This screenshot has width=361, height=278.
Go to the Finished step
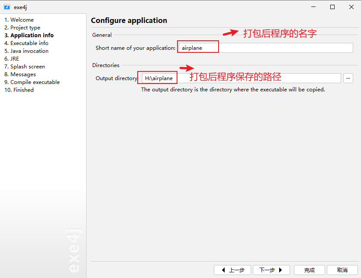[19, 90]
